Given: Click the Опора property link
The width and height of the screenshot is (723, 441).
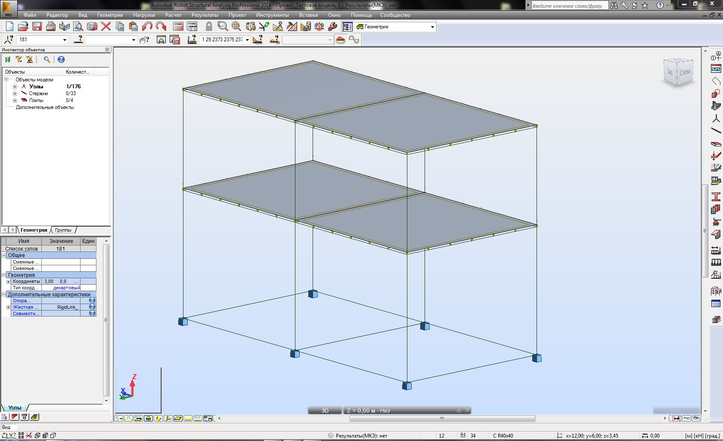Looking at the screenshot, I should click(x=21, y=301).
